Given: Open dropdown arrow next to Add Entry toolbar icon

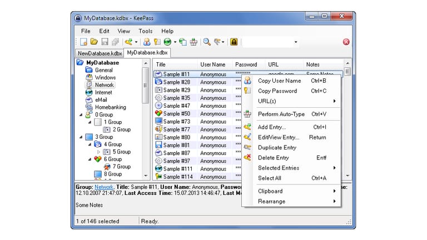Looking at the screenshot, I should point(136,42).
